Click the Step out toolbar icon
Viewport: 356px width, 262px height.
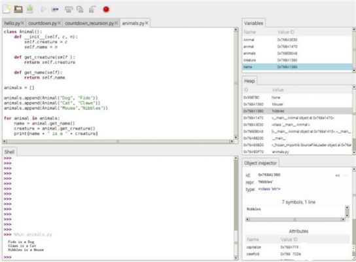92,9
